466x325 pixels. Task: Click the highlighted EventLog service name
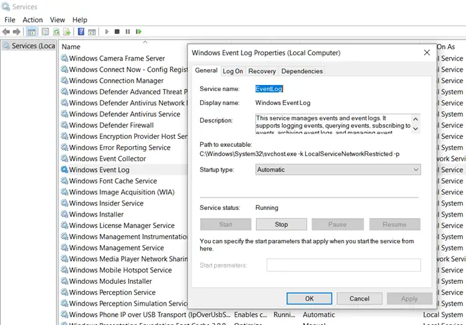click(269, 89)
